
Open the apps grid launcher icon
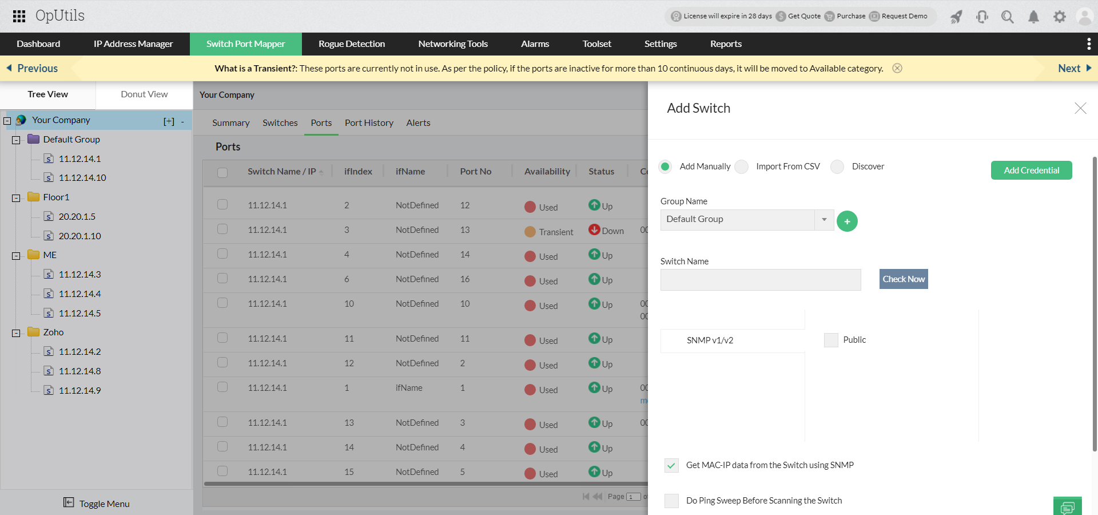pyautogui.click(x=19, y=16)
